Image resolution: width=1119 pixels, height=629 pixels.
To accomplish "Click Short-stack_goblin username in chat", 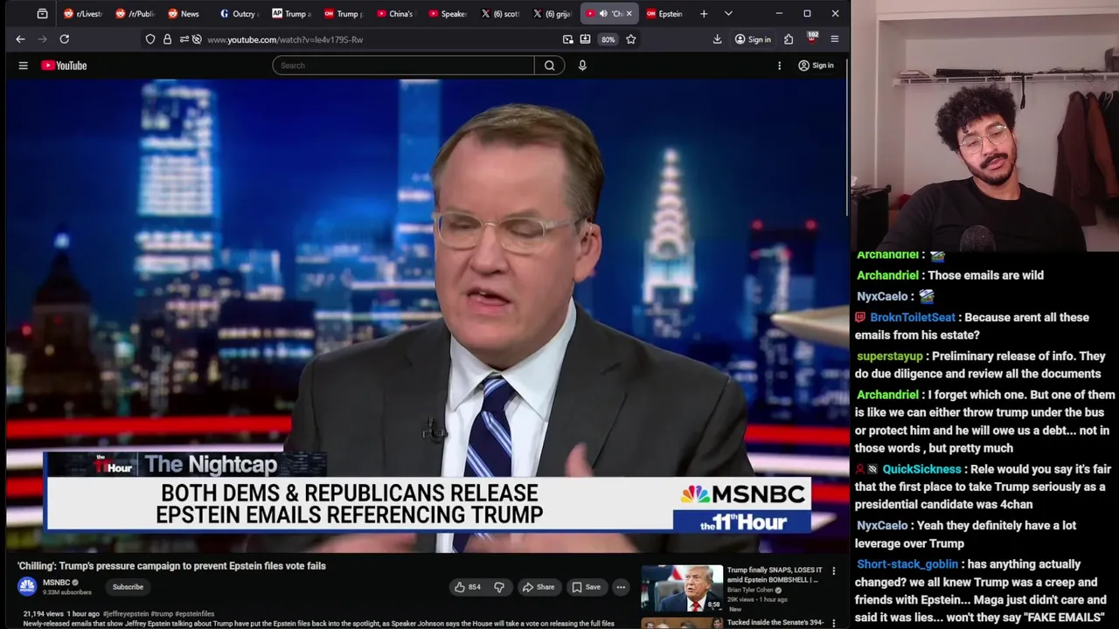I will tap(907, 564).
